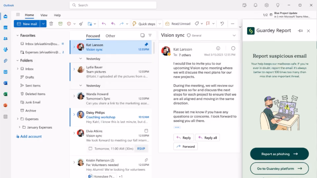The image size is (317, 178).
Task: Open the Flag dropdown arrow
Action: (x=213, y=24)
